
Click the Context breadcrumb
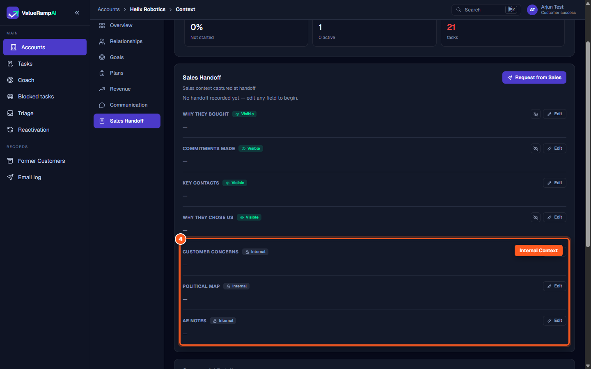(x=186, y=9)
